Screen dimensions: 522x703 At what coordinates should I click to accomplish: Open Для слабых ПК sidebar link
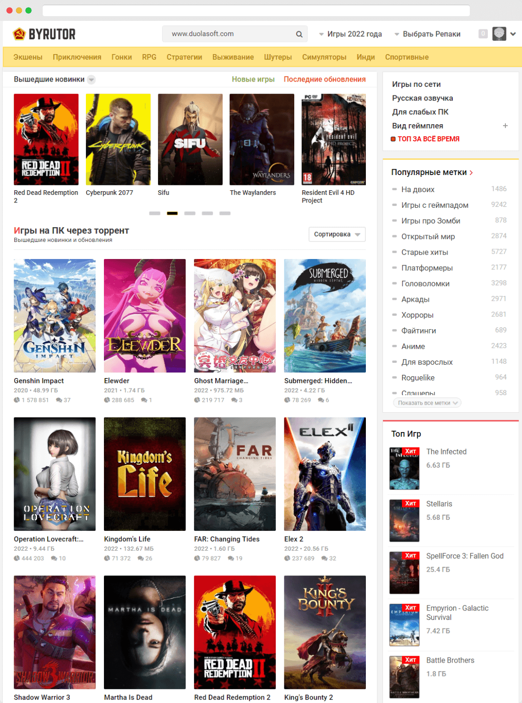[x=420, y=112]
